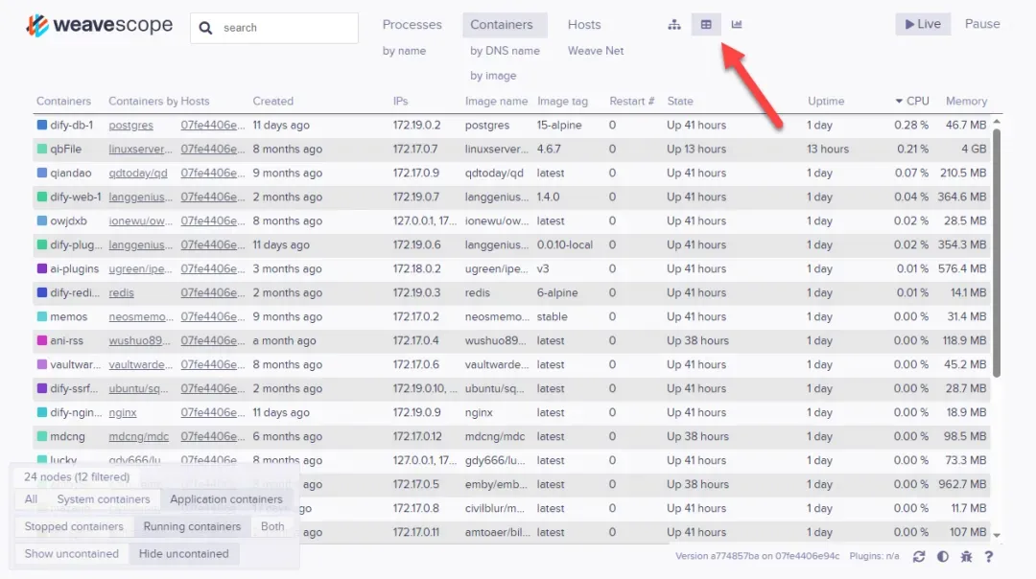The height and width of the screenshot is (579, 1036).
Task: Click the 15-alpine image tag cell
Action: coord(559,125)
